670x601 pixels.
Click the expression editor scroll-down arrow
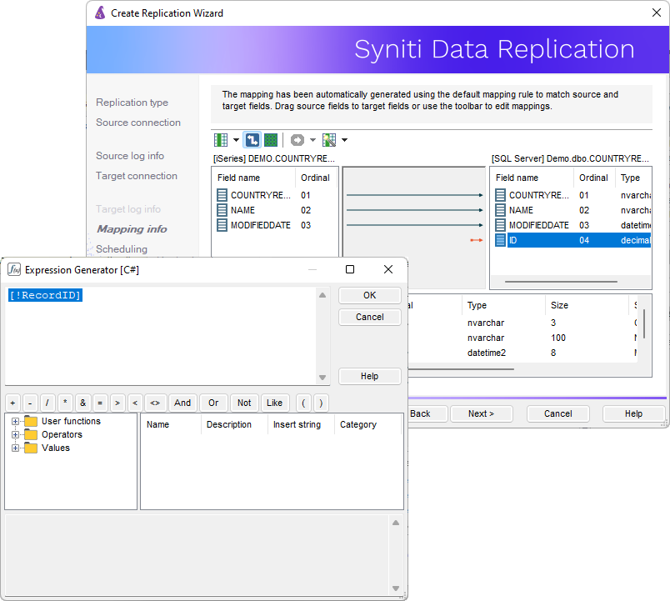pos(322,378)
